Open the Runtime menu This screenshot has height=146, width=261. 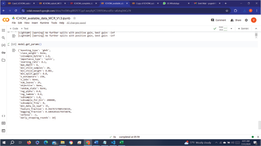click(45, 23)
